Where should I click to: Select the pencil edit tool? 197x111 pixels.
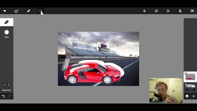click(29, 11)
